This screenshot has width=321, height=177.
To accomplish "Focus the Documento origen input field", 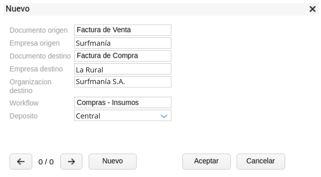I will [123, 30].
